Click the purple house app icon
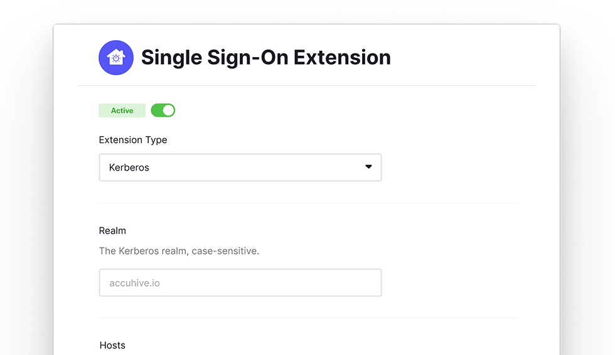 tap(116, 58)
